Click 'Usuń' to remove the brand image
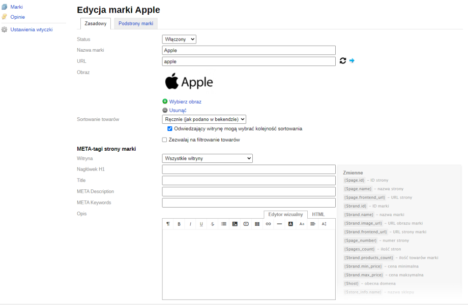Screen dimensions: 468x305 178,110
